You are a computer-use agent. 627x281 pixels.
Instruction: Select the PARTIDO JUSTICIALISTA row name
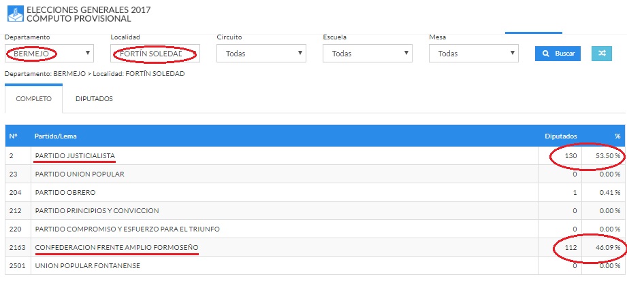tap(75, 156)
